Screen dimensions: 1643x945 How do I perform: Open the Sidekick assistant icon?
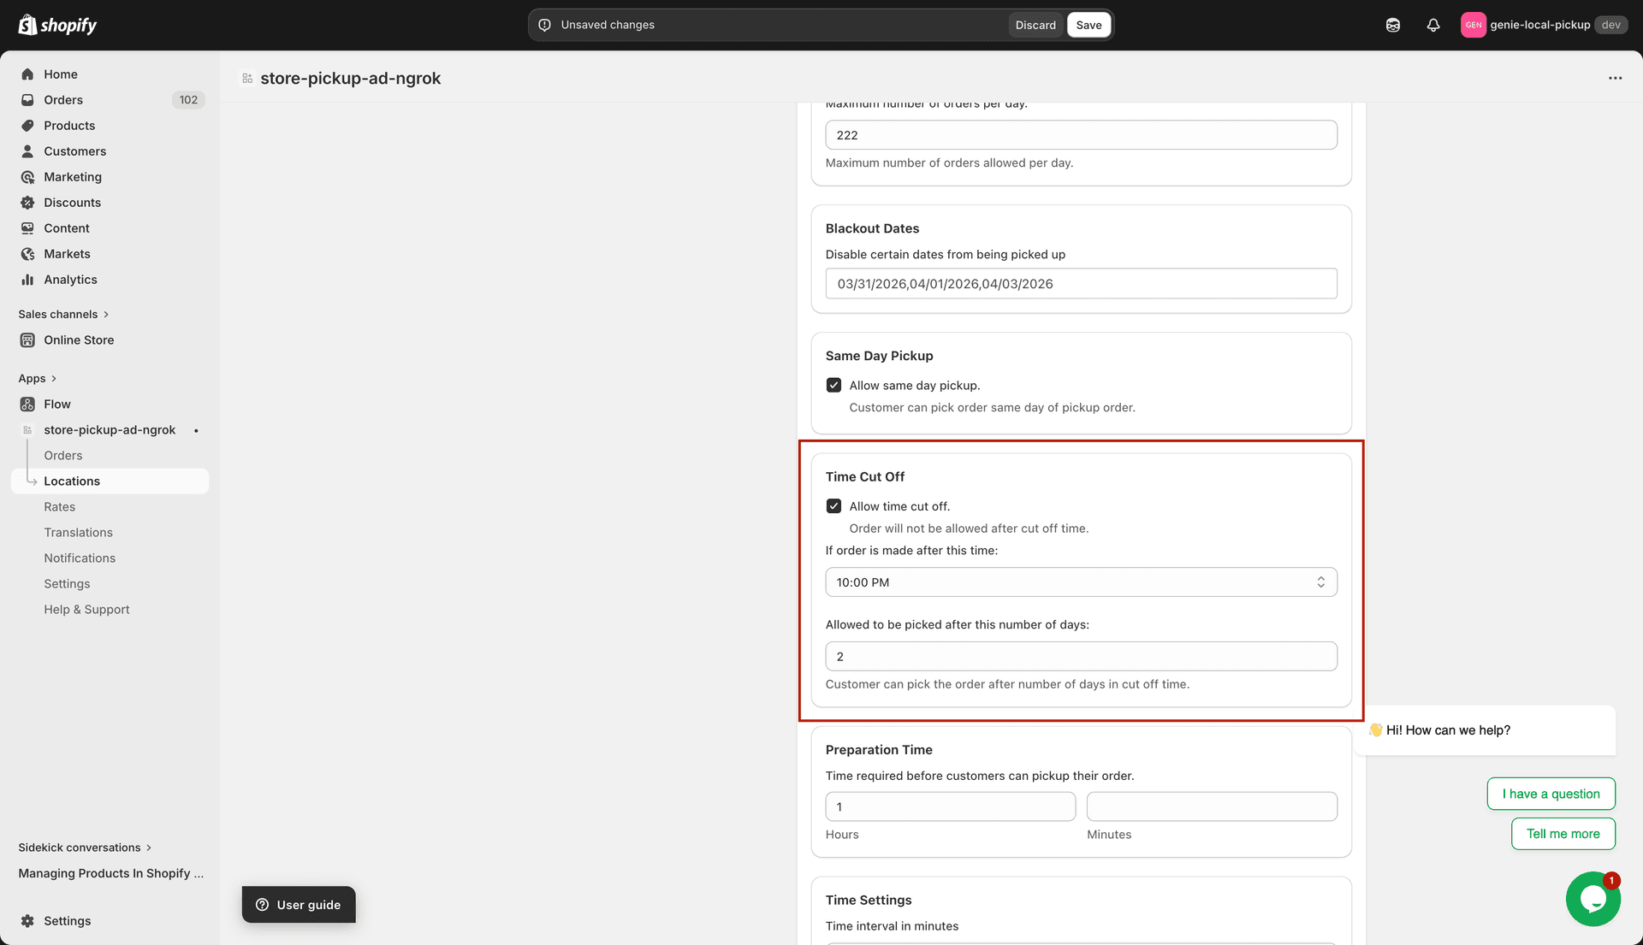1392,25
